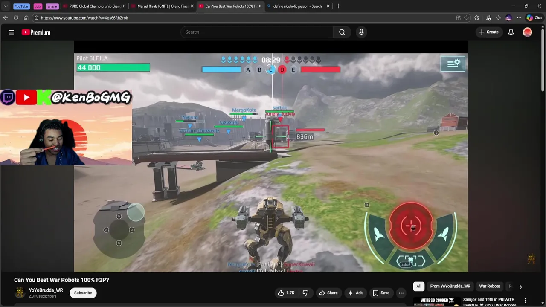
Task: Open the Job tab group
Action: coord(38,6)
